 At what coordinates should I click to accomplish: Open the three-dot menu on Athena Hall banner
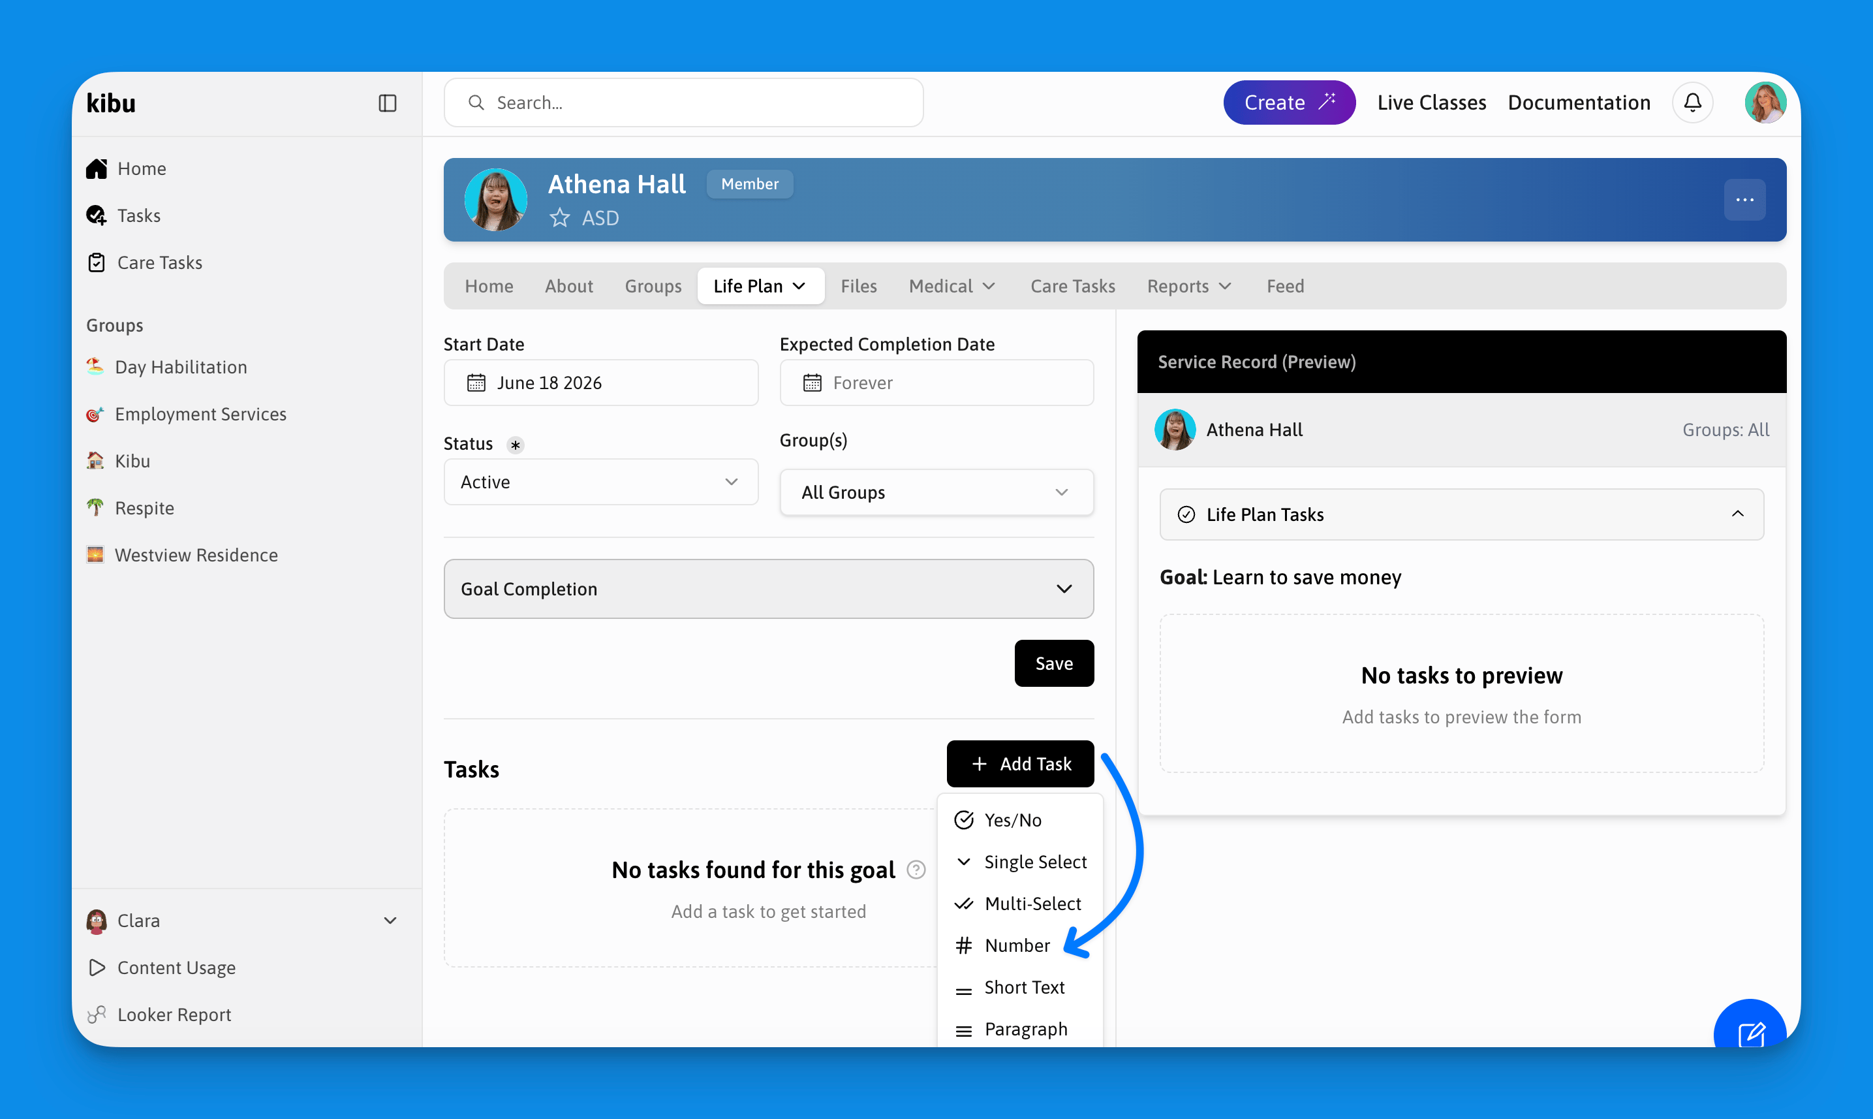[1744, 200]
